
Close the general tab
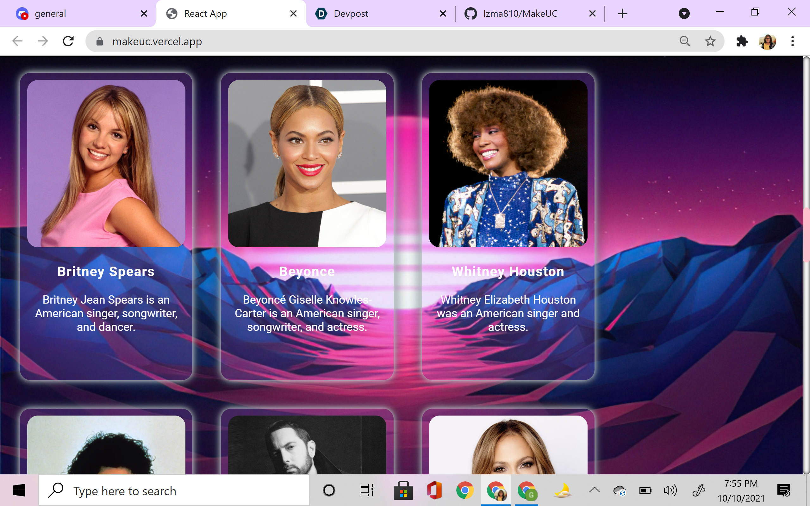144,13
